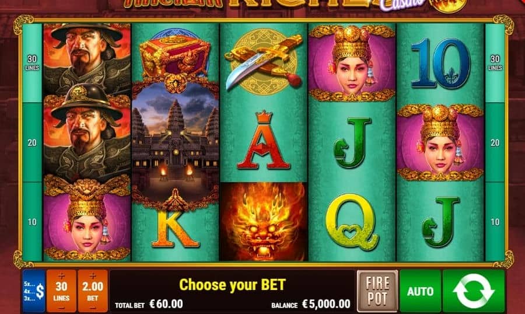Spin the reels with the green arrow button

click(x=474, y=291)
